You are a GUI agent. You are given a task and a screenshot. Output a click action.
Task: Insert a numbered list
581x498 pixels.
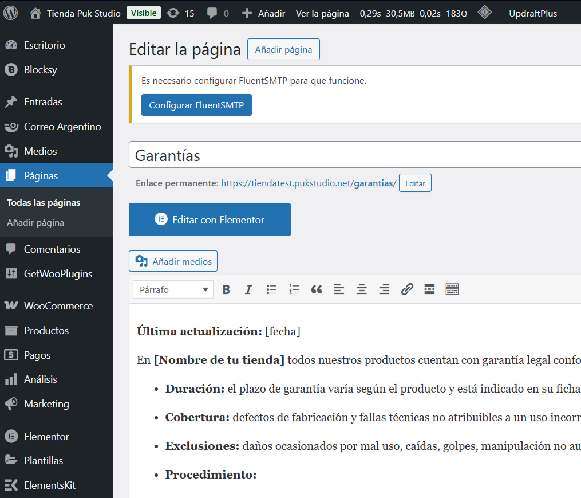294,290
